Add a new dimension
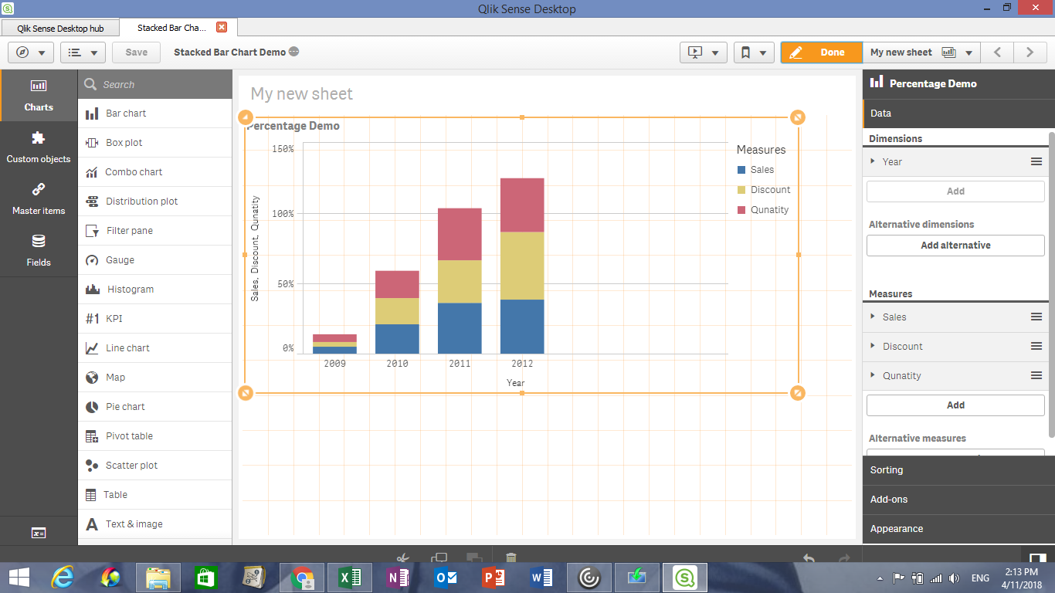The width and height of the screenshot is (1055, 593). tap(955, 191)
